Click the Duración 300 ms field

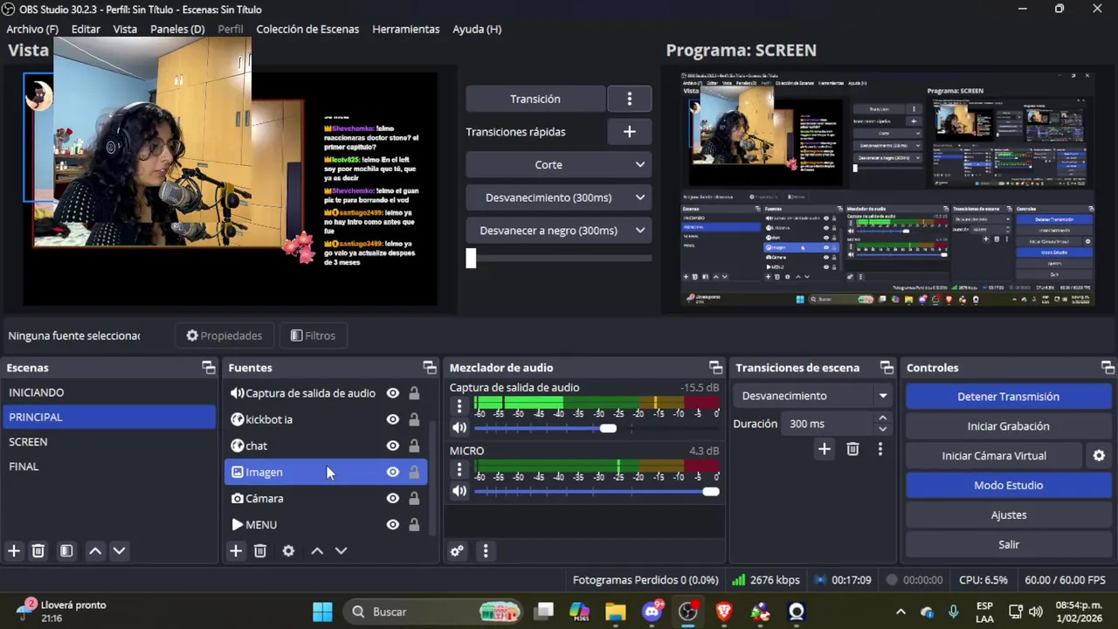point(828,424)
